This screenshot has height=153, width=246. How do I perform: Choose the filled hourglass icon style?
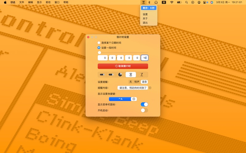(131, 74)
